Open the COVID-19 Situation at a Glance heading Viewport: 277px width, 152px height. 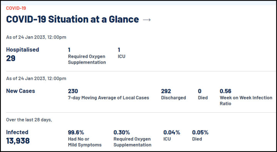coord(73,19)
